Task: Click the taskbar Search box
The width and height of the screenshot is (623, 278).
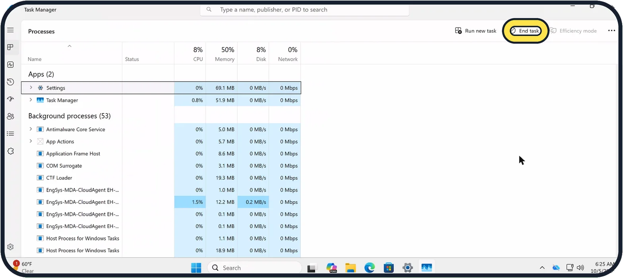Action: (x=254, y=268)
